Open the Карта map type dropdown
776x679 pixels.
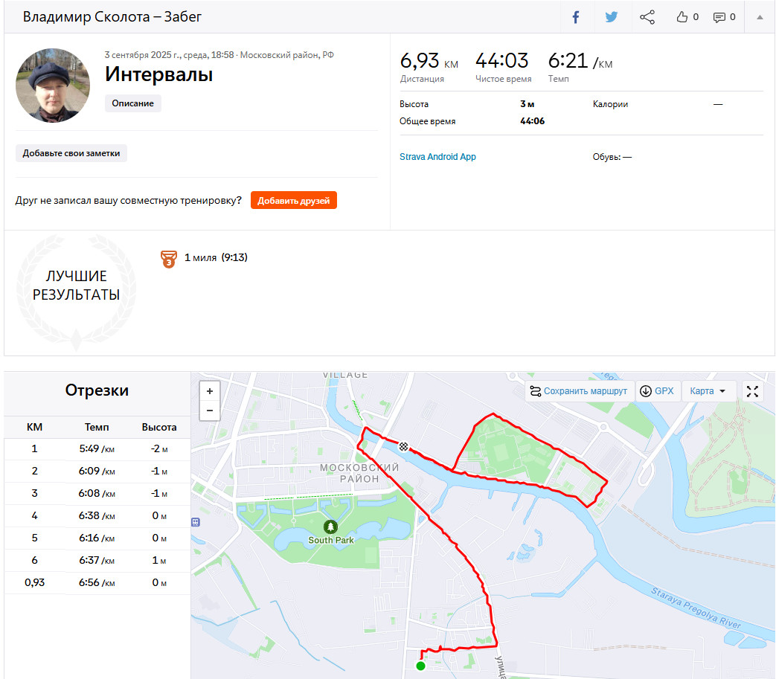(708, 391)
